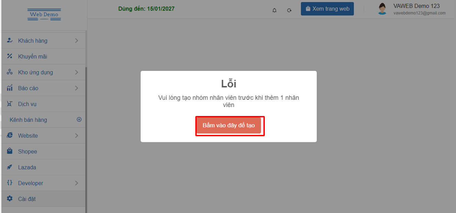Click the notification bell icon
Image resolution: width=456 pixels, height=213 pixels.
[274, 10]
